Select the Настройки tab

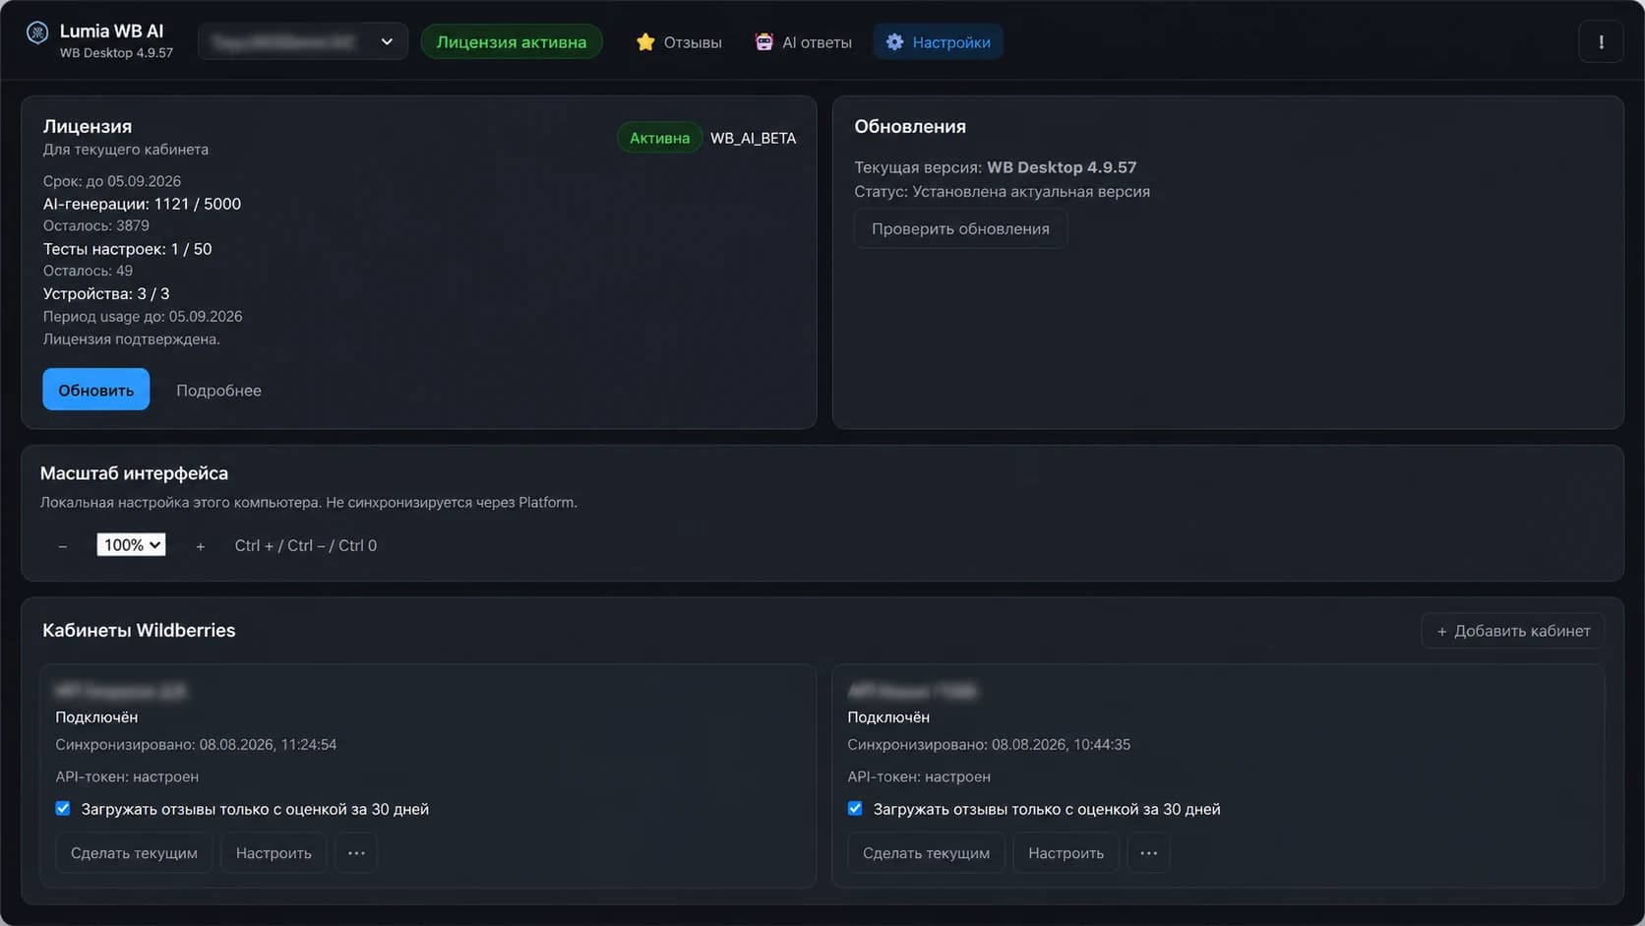(939, 42)
